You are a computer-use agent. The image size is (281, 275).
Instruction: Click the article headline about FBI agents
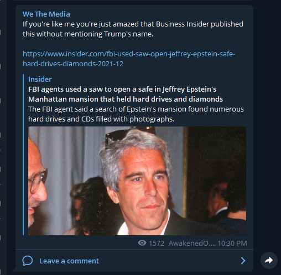[x=126, y=94]
